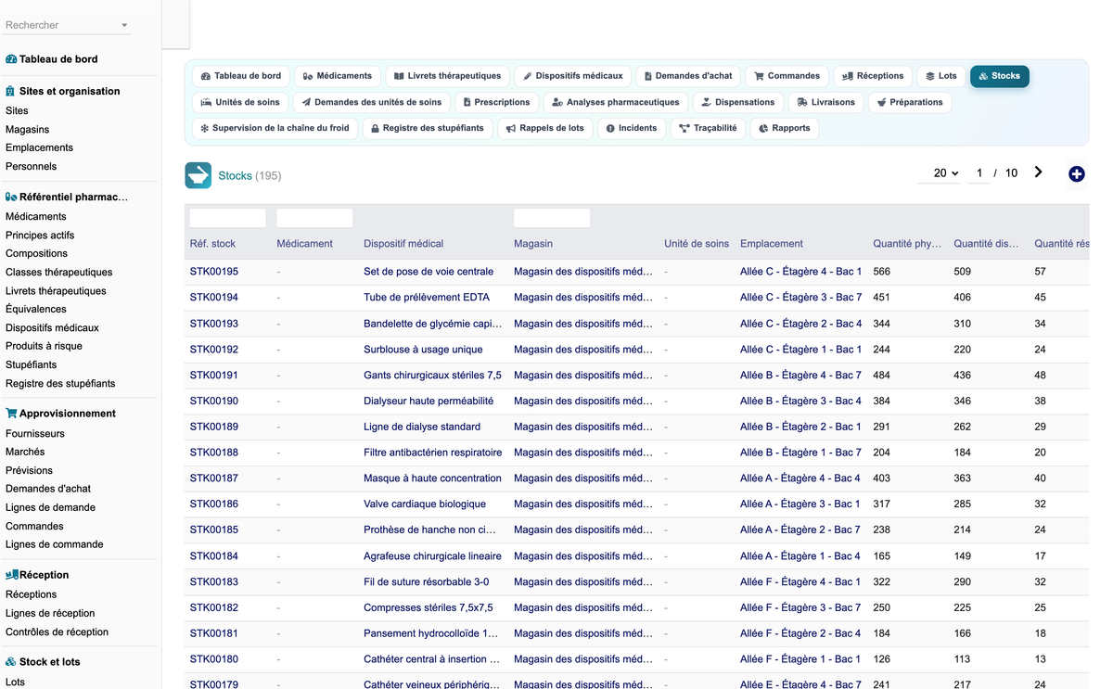Open Marchés in sidebar
This screenshot has height=689, width=1113.
point(25,452)
